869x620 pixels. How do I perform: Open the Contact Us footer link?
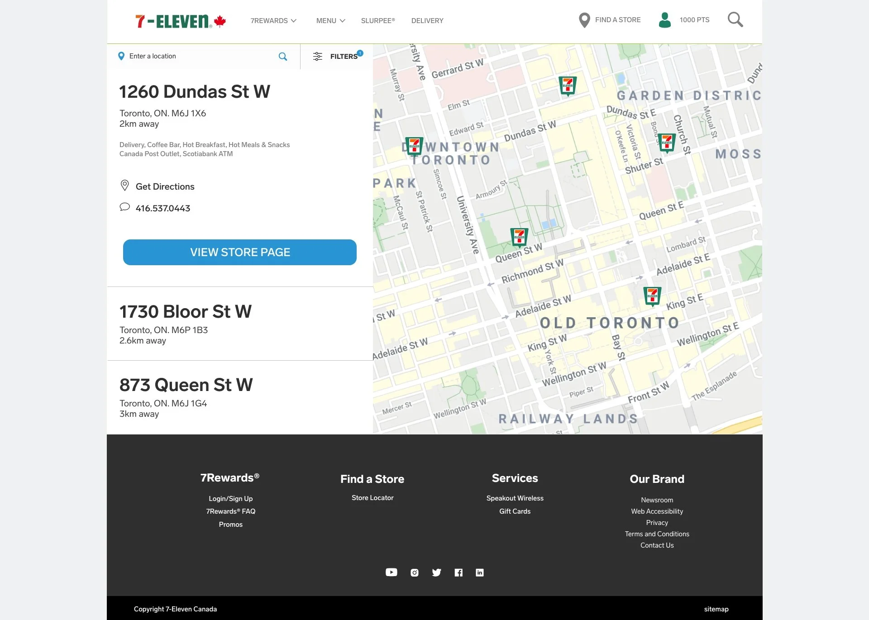click(x=657, y=545)
